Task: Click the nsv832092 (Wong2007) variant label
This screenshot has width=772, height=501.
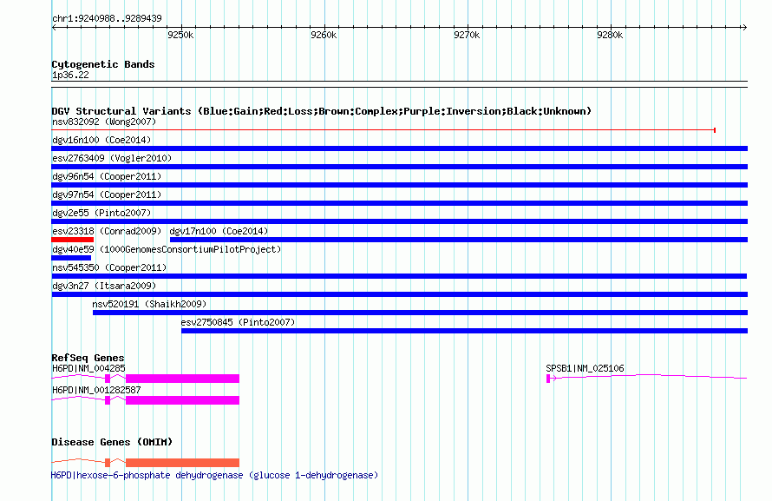Action: tap(104, 122)
